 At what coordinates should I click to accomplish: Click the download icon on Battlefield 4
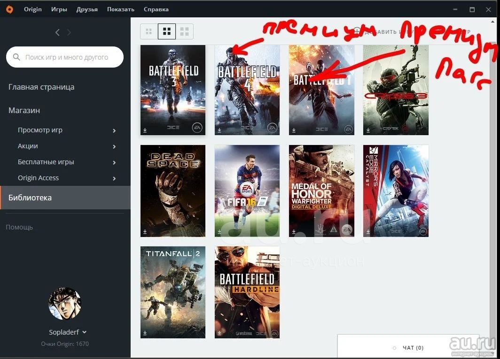[219, 130]
